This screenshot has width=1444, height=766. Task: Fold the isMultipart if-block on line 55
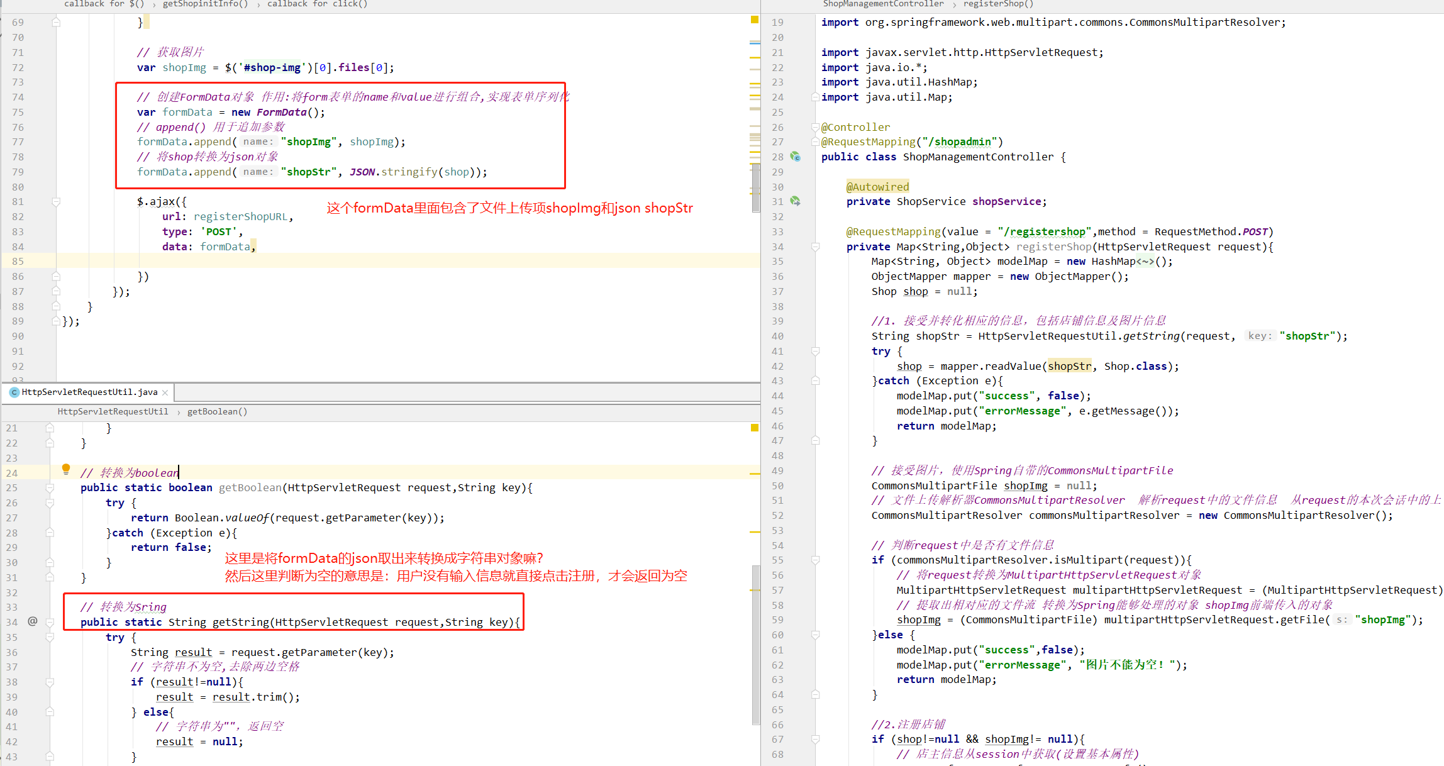click(816, 560)
